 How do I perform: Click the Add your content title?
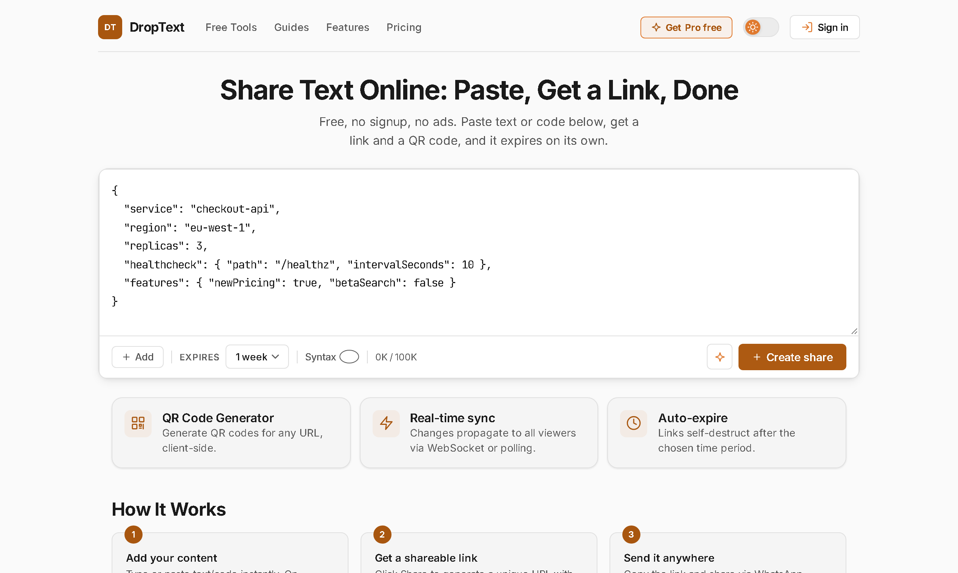pyautogui.click(x=172, y=558)
